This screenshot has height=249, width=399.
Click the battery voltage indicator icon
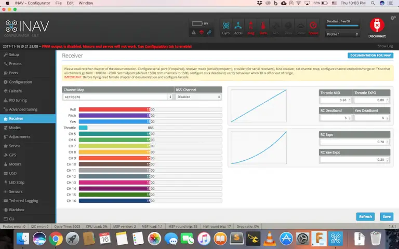tap(197, 23)
